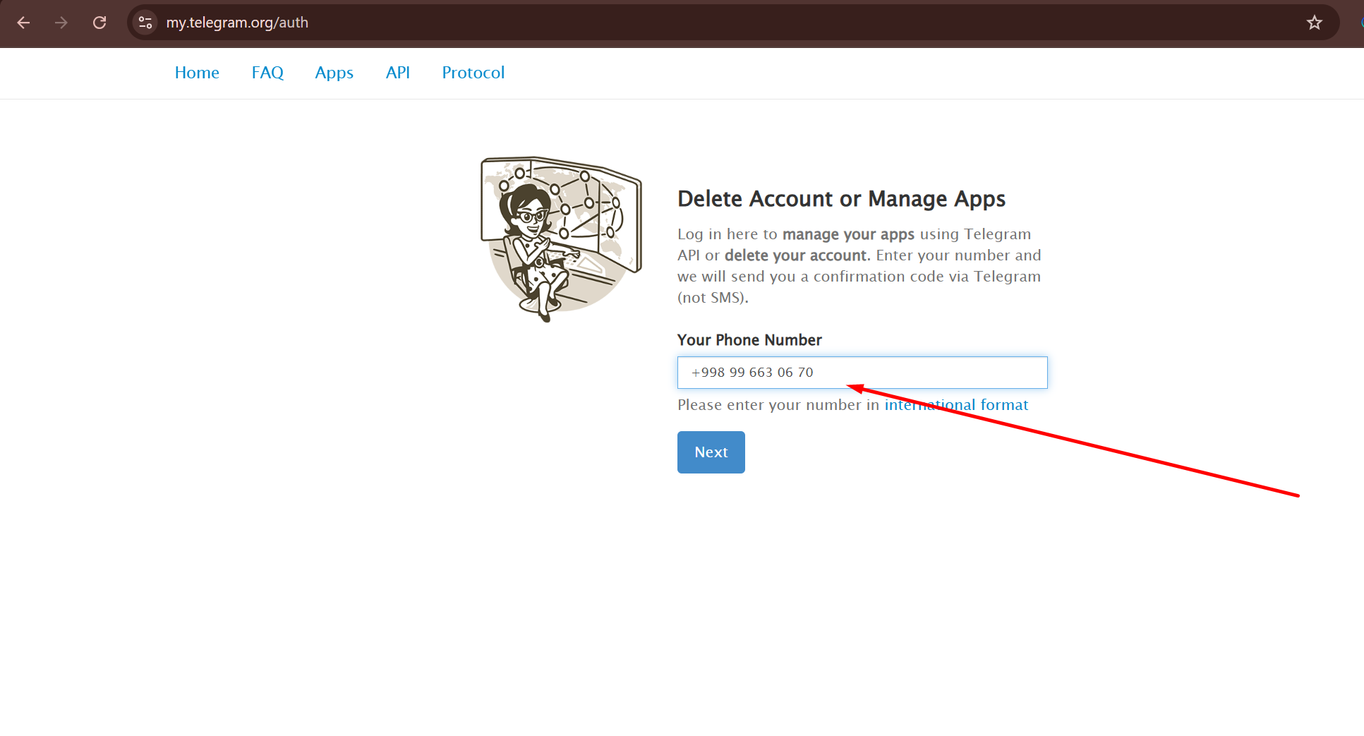Open the FAQ navigation link

pyautogui.click(x=267, y=73)
